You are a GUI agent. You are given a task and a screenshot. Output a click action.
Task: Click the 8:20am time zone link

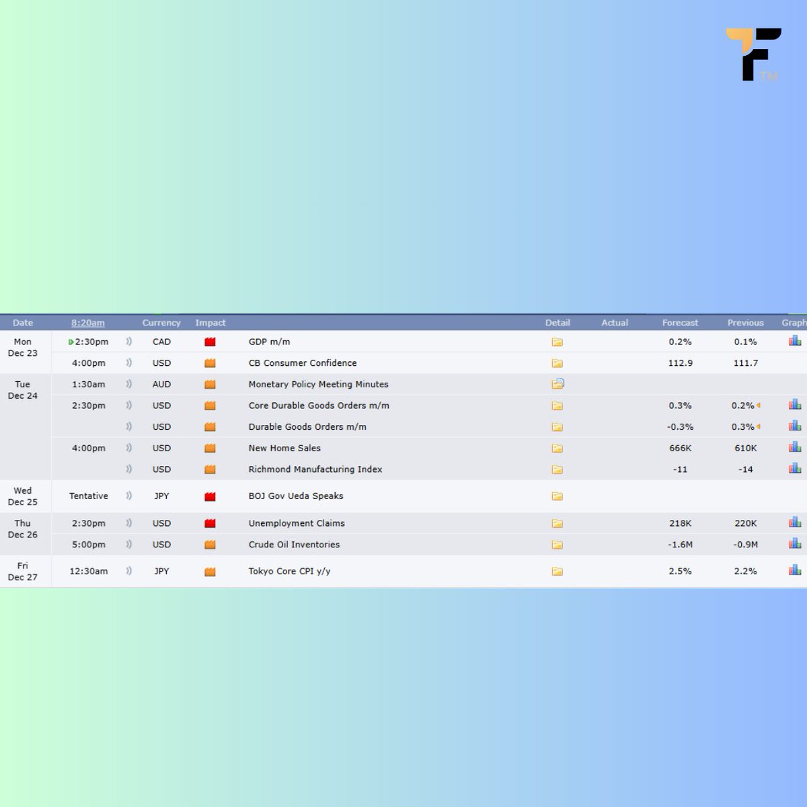pyautogui.click(x=88, y=323)
